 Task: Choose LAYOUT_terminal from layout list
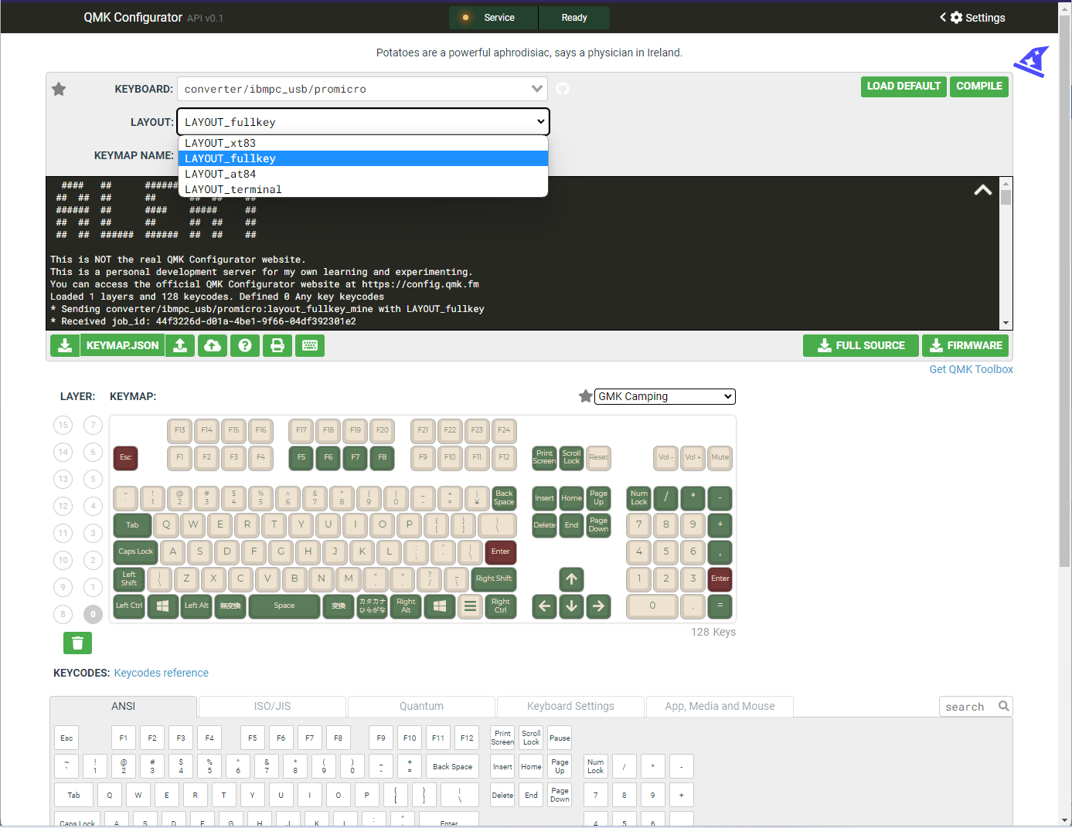point(233,189)
